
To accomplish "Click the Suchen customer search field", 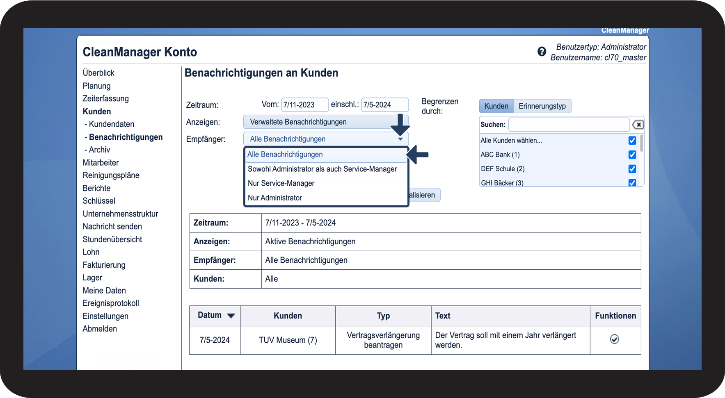I will coord(569,125).
